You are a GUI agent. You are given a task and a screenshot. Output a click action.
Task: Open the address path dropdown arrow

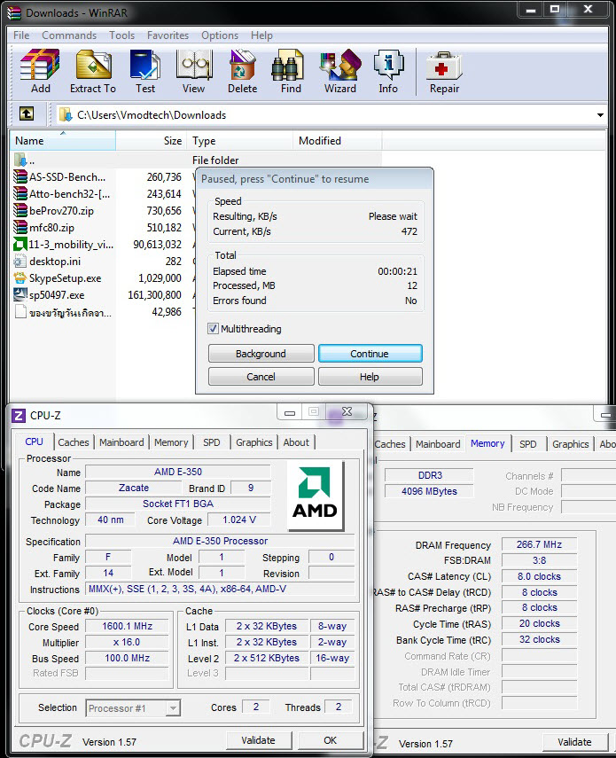(x=600, y=115)
